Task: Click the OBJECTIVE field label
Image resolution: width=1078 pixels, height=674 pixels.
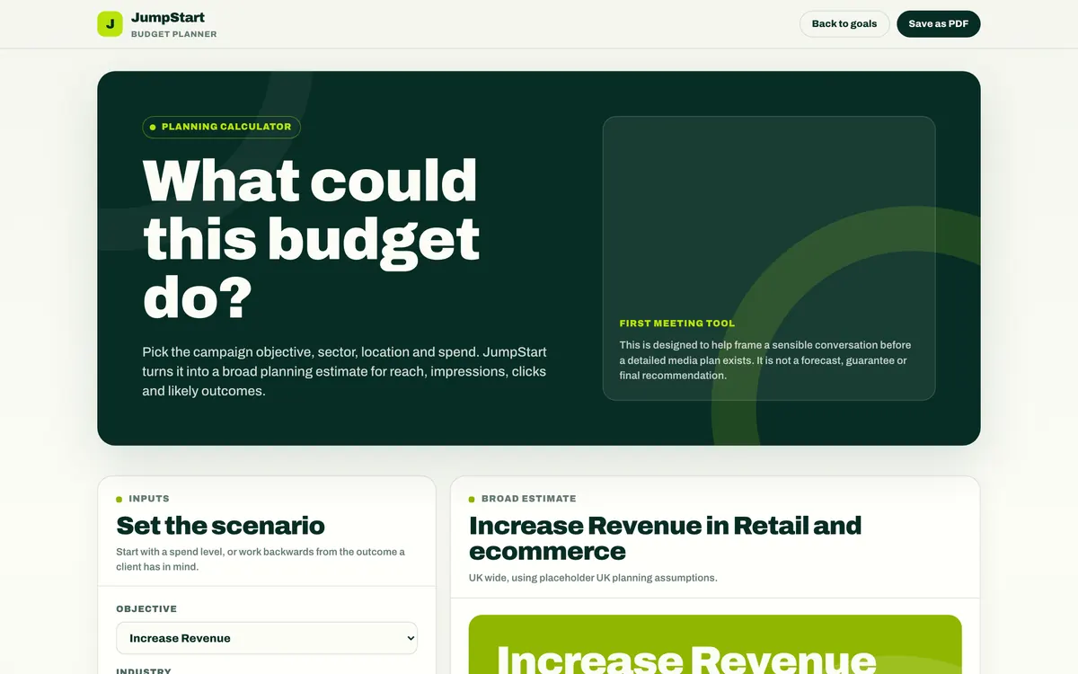Action: pos(146,609)
